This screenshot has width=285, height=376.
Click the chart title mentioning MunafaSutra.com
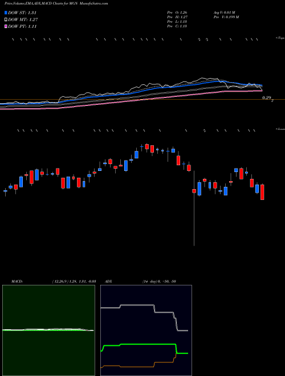[x=56, y=3]
